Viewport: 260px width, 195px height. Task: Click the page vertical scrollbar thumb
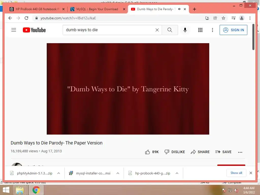pos(253,37)
